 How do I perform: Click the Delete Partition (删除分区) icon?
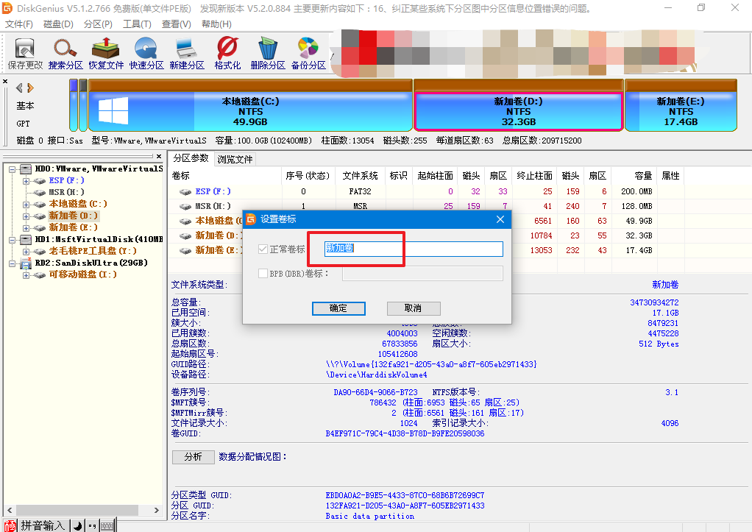[x=268, y=53]
